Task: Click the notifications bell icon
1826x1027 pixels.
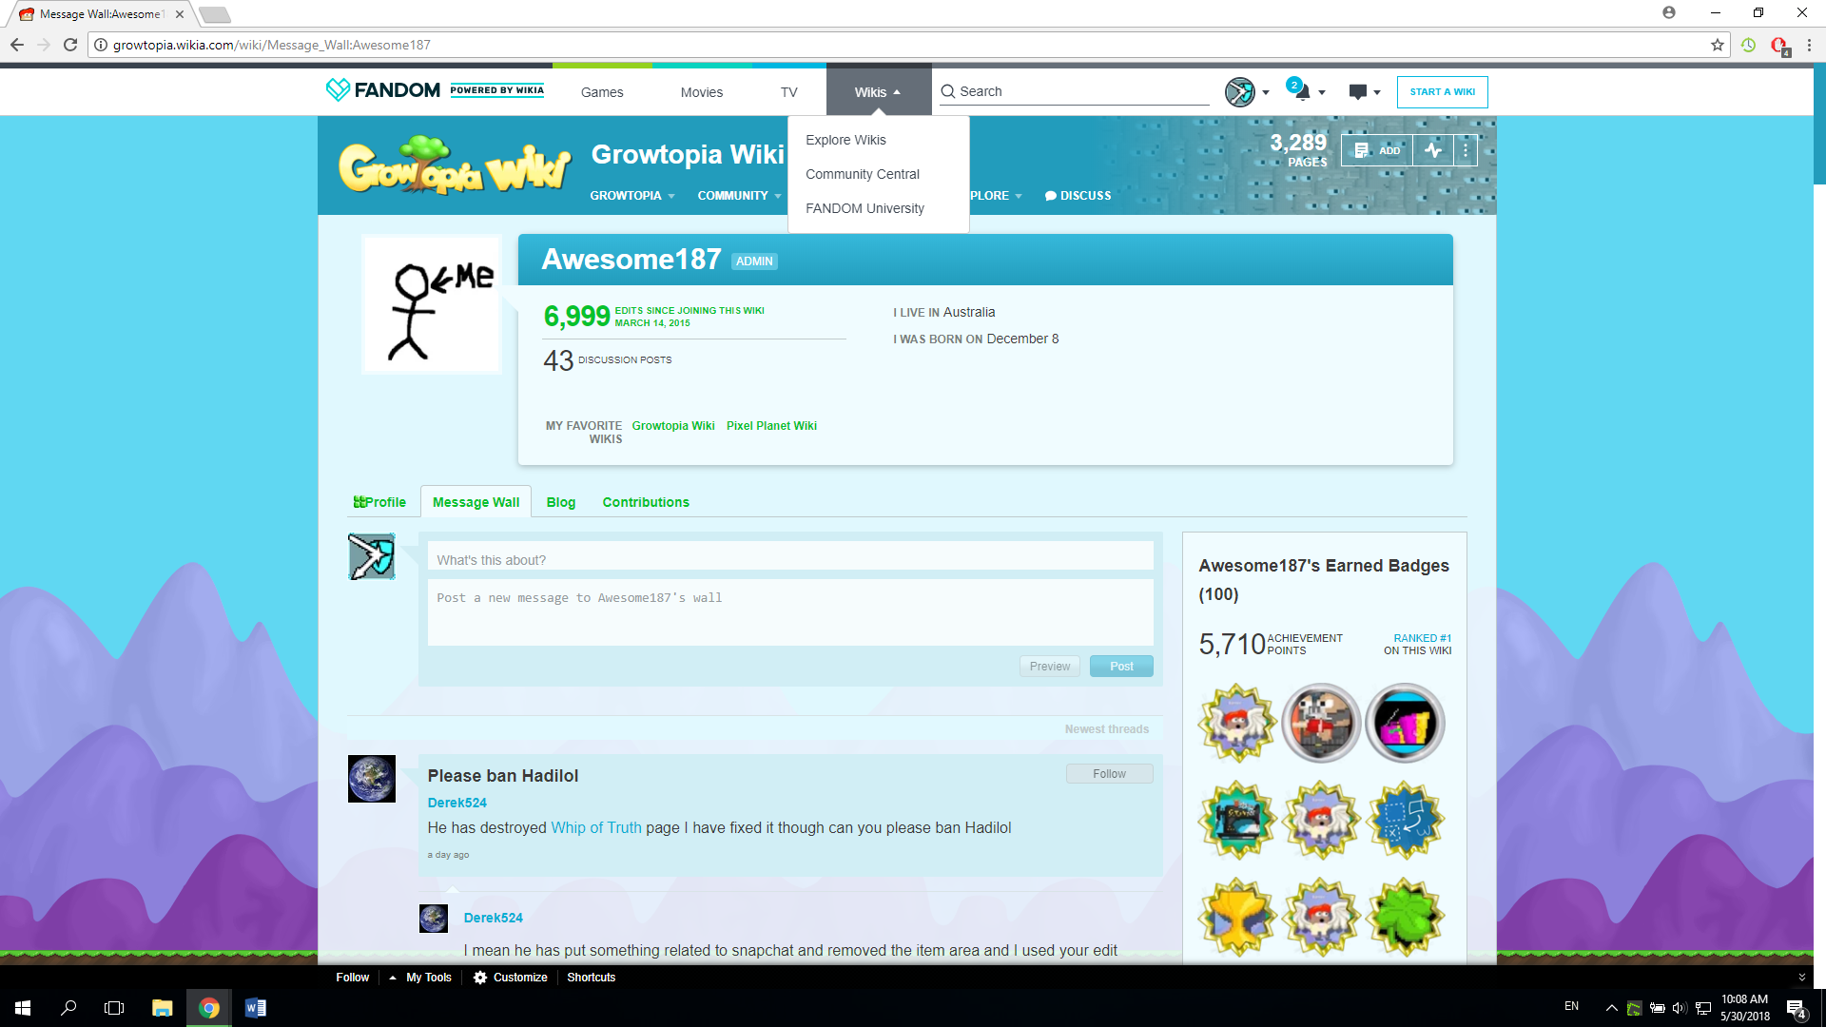Action: (1302, 92)
